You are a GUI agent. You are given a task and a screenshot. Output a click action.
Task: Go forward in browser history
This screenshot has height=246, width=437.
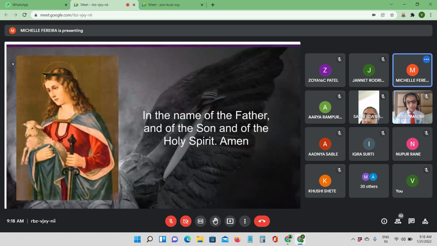click(15, 15)
